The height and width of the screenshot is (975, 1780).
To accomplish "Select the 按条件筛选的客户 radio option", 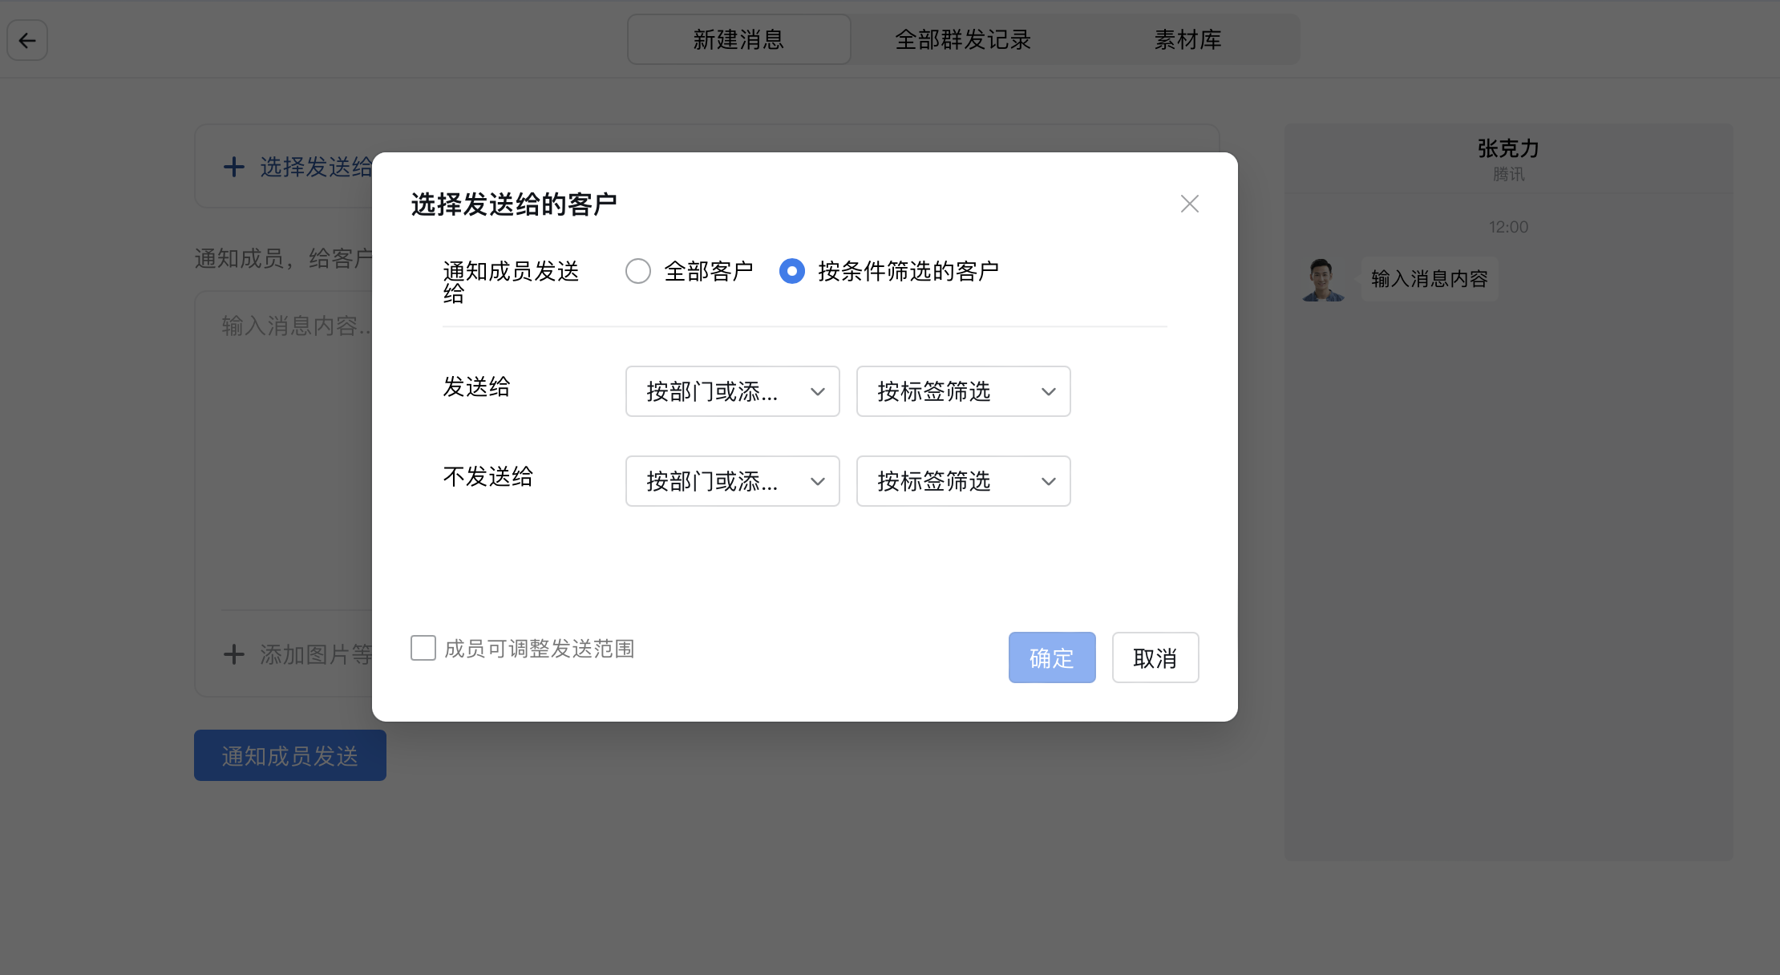I will (791, 271).
